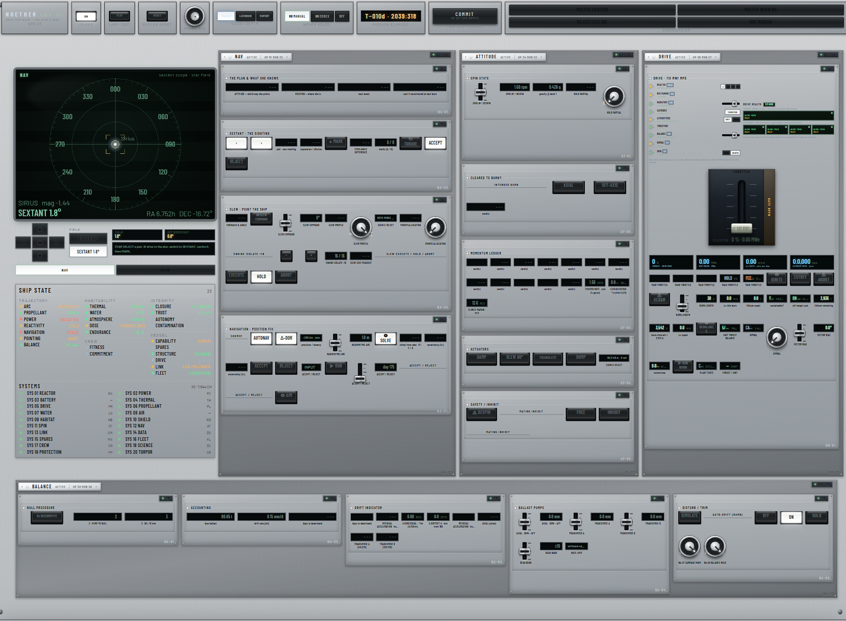
Task: Click the Gimbal knob in Drive panel
Action: 776,337
